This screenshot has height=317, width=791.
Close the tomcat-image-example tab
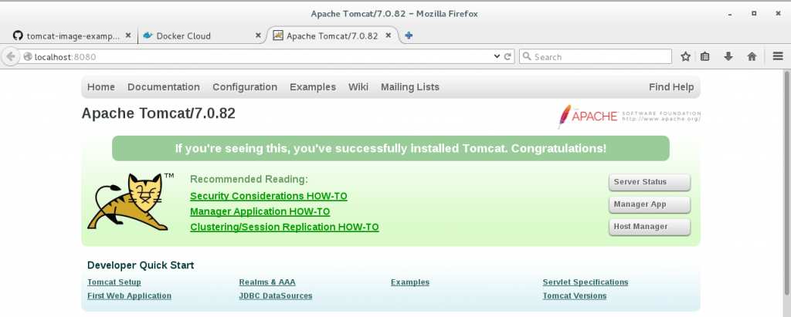128,35
